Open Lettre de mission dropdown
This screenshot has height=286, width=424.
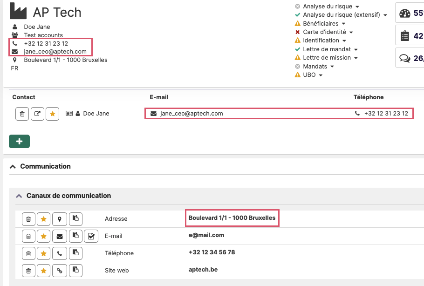[356, 58]
